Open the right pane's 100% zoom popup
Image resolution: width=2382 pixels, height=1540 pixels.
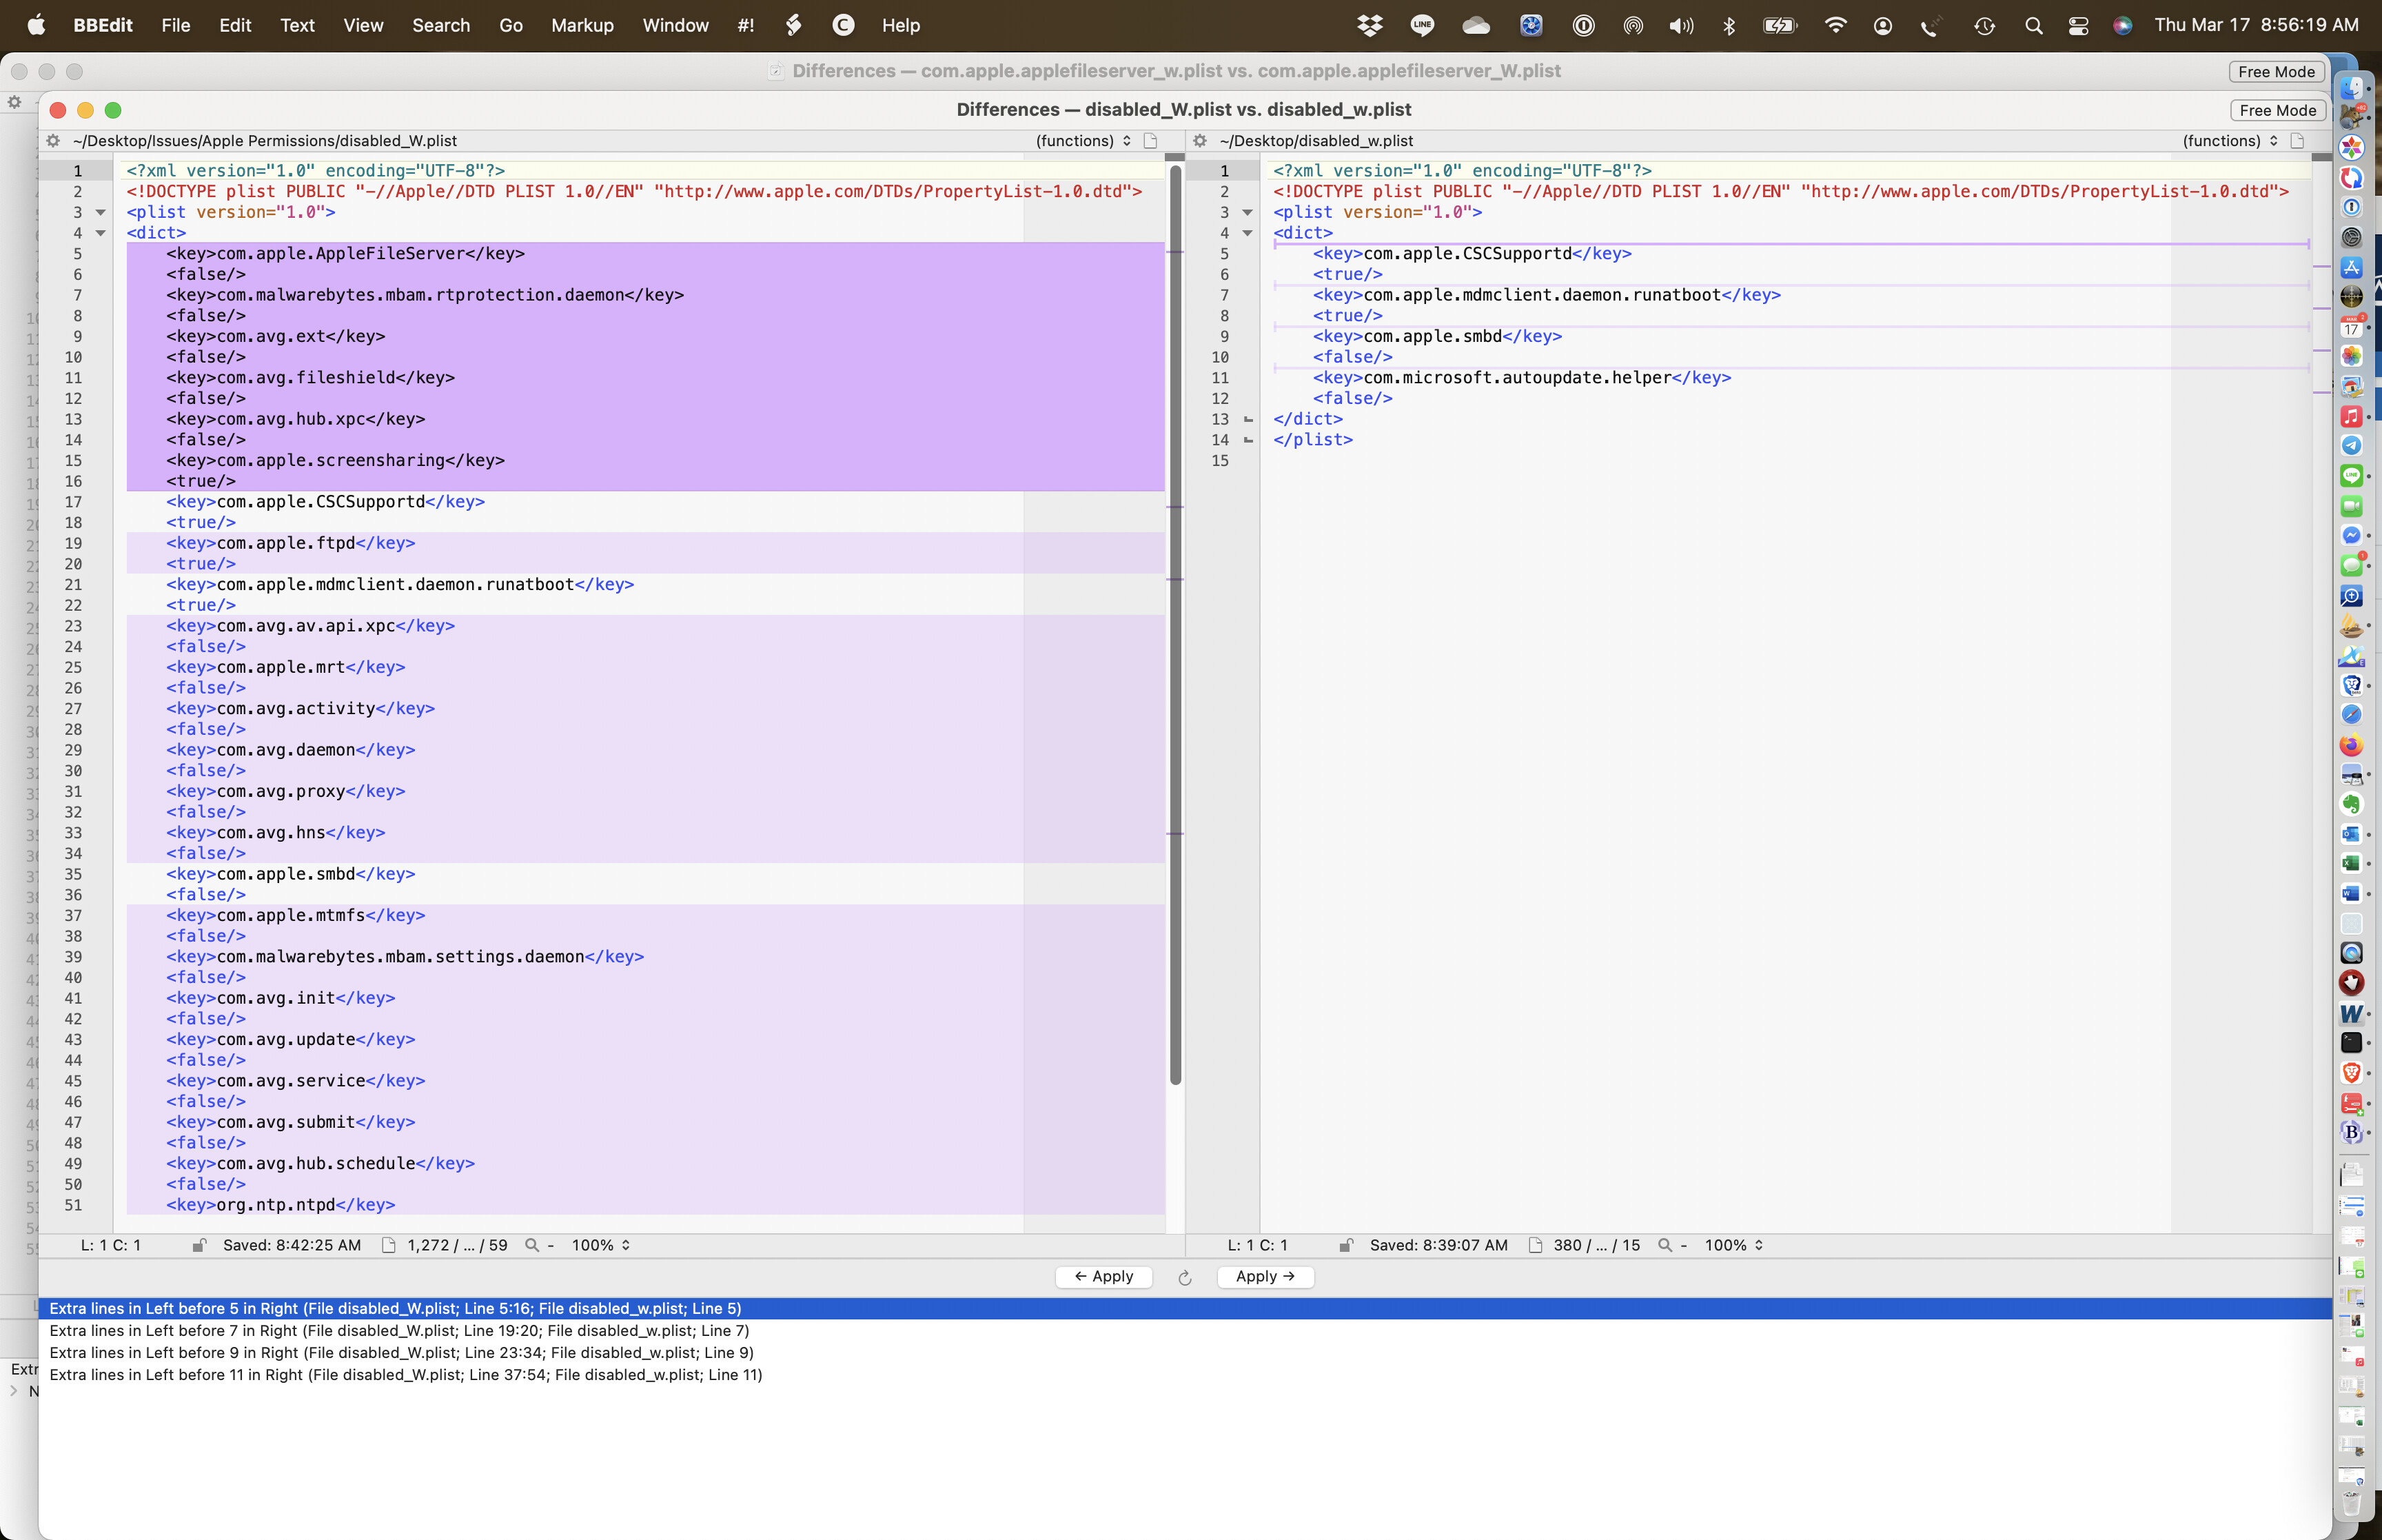(1733, 1245)
